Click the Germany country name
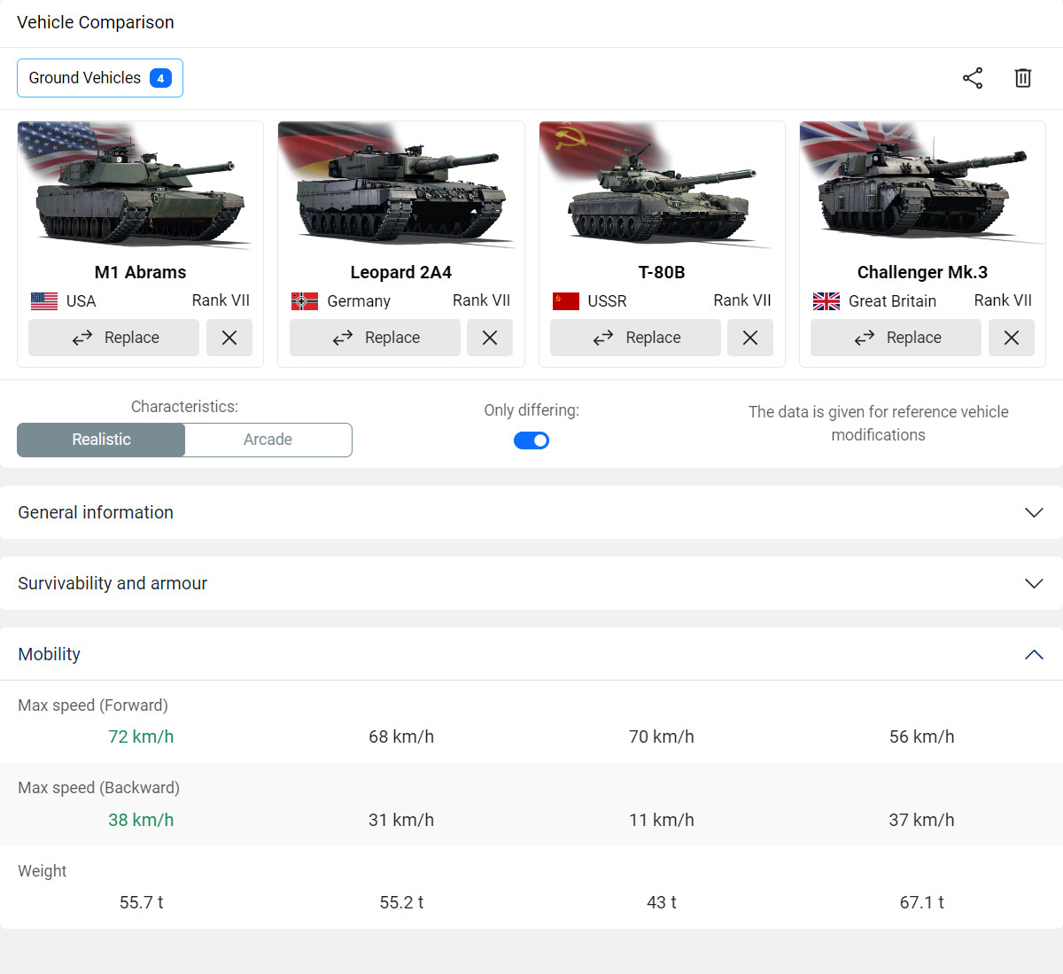Viewport: 1063px width, 974px height. (359, 301)
